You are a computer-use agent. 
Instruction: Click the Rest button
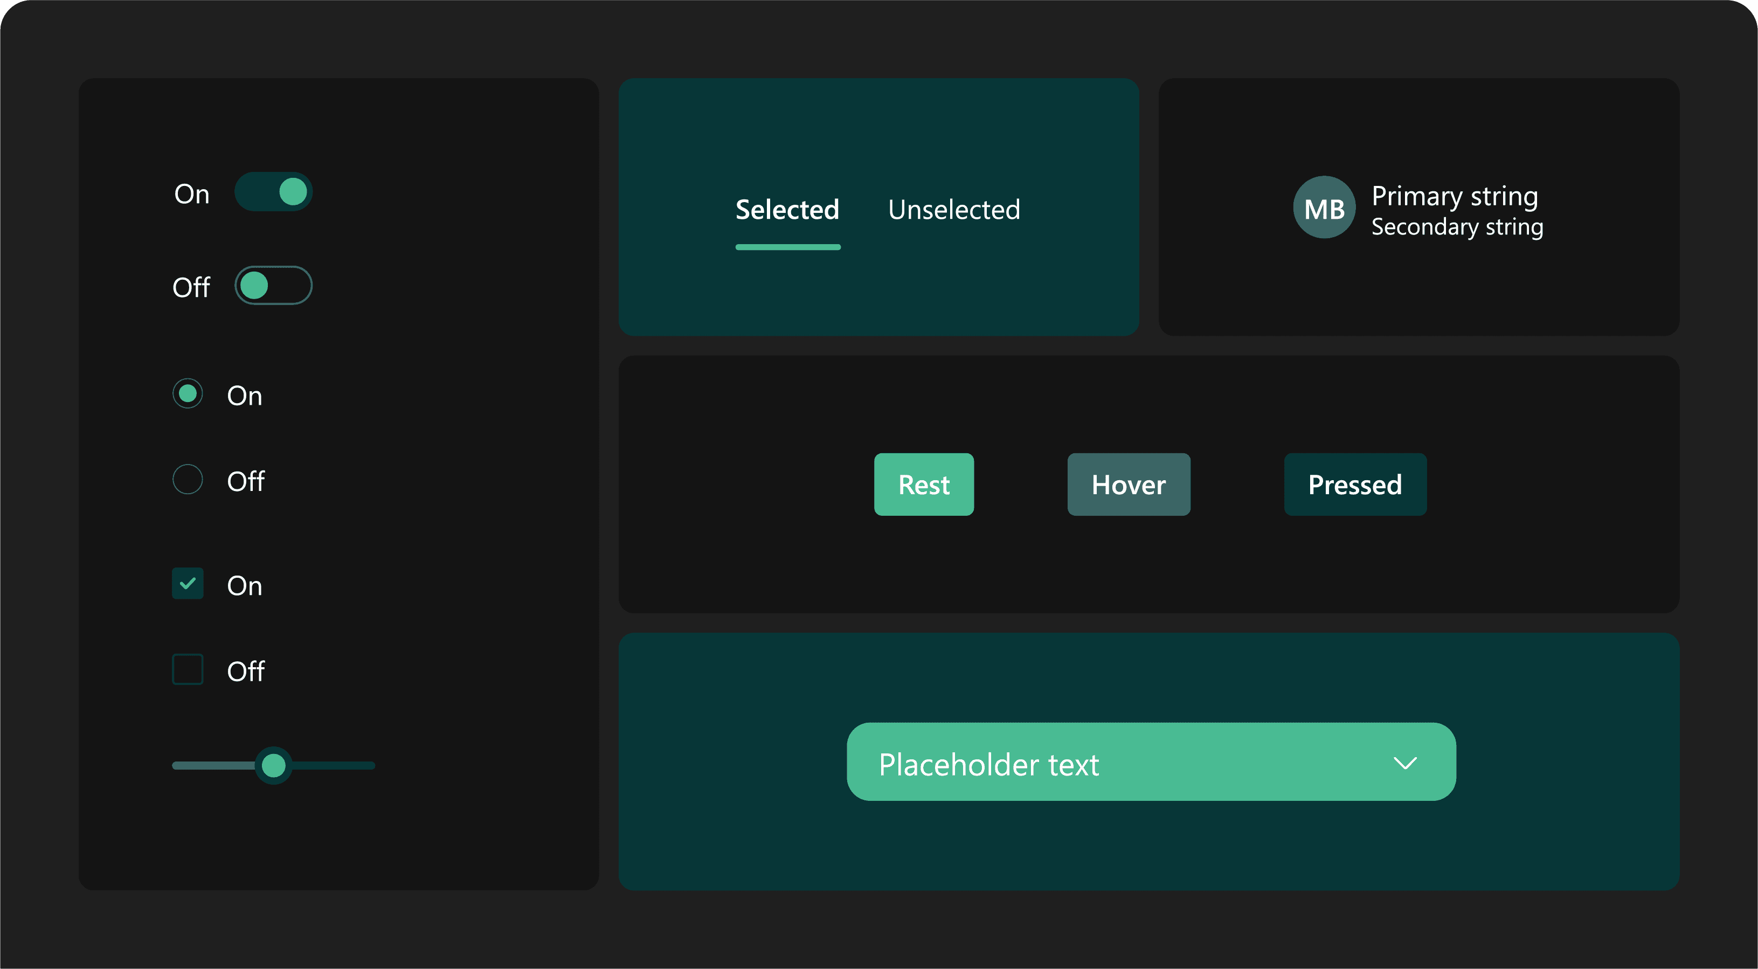pos(923,485)
